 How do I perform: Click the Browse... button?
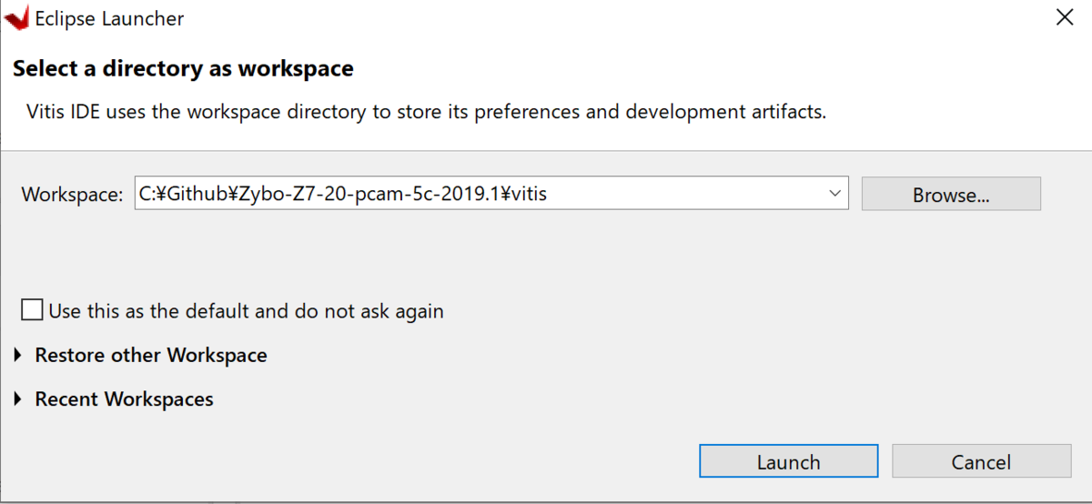(951, 194)
